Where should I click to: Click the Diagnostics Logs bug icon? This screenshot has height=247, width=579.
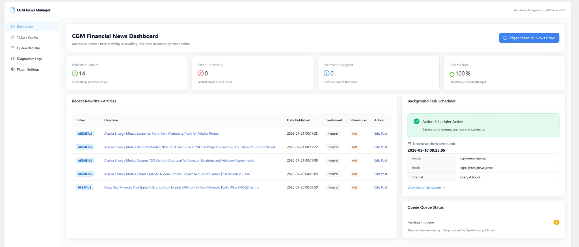coord(13,59)
